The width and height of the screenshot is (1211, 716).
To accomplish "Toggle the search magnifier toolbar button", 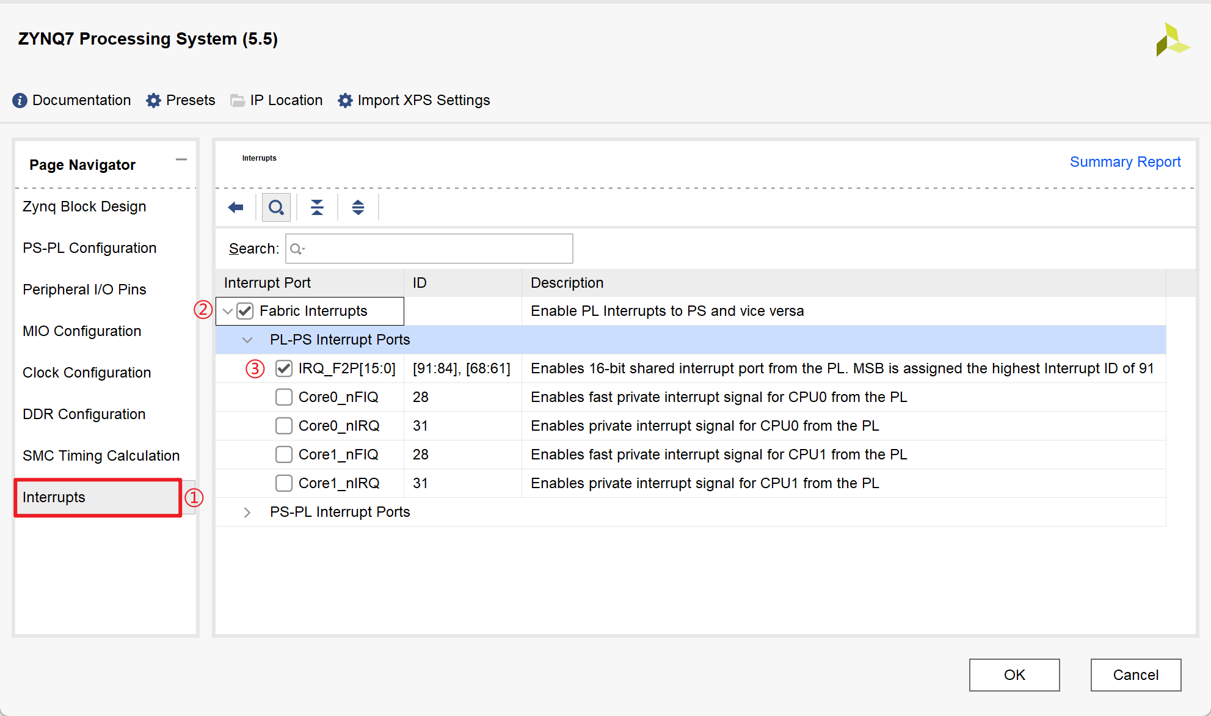I will pyautogui.click(x=276, y=208).
